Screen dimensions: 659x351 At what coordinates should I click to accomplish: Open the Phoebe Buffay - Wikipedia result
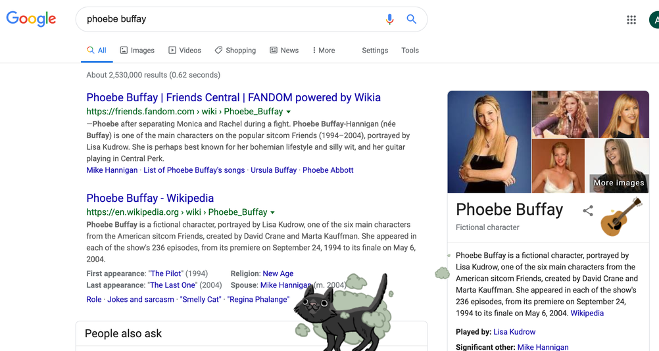pyautogui.click(x=150, y=198)
